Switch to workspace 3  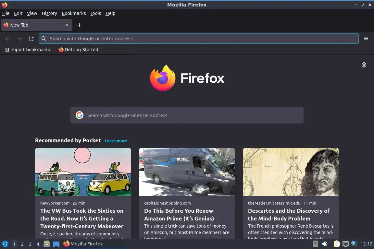point(30,244)
